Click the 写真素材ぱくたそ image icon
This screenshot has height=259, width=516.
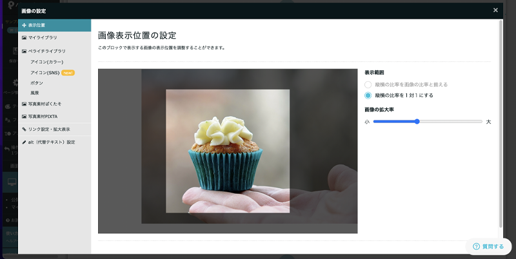[24, 103]
